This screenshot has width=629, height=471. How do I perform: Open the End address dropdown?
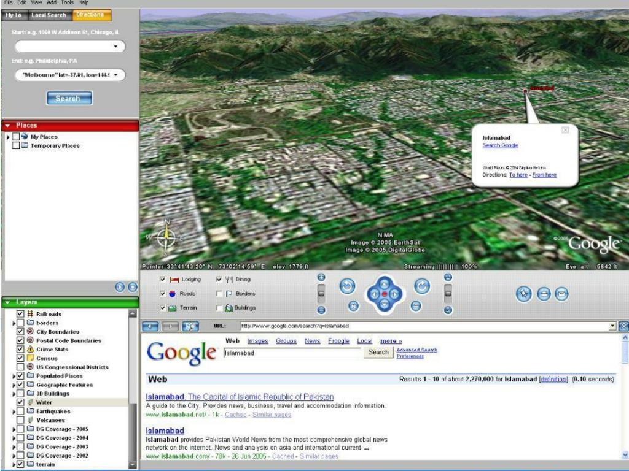[x=115, y=75]
